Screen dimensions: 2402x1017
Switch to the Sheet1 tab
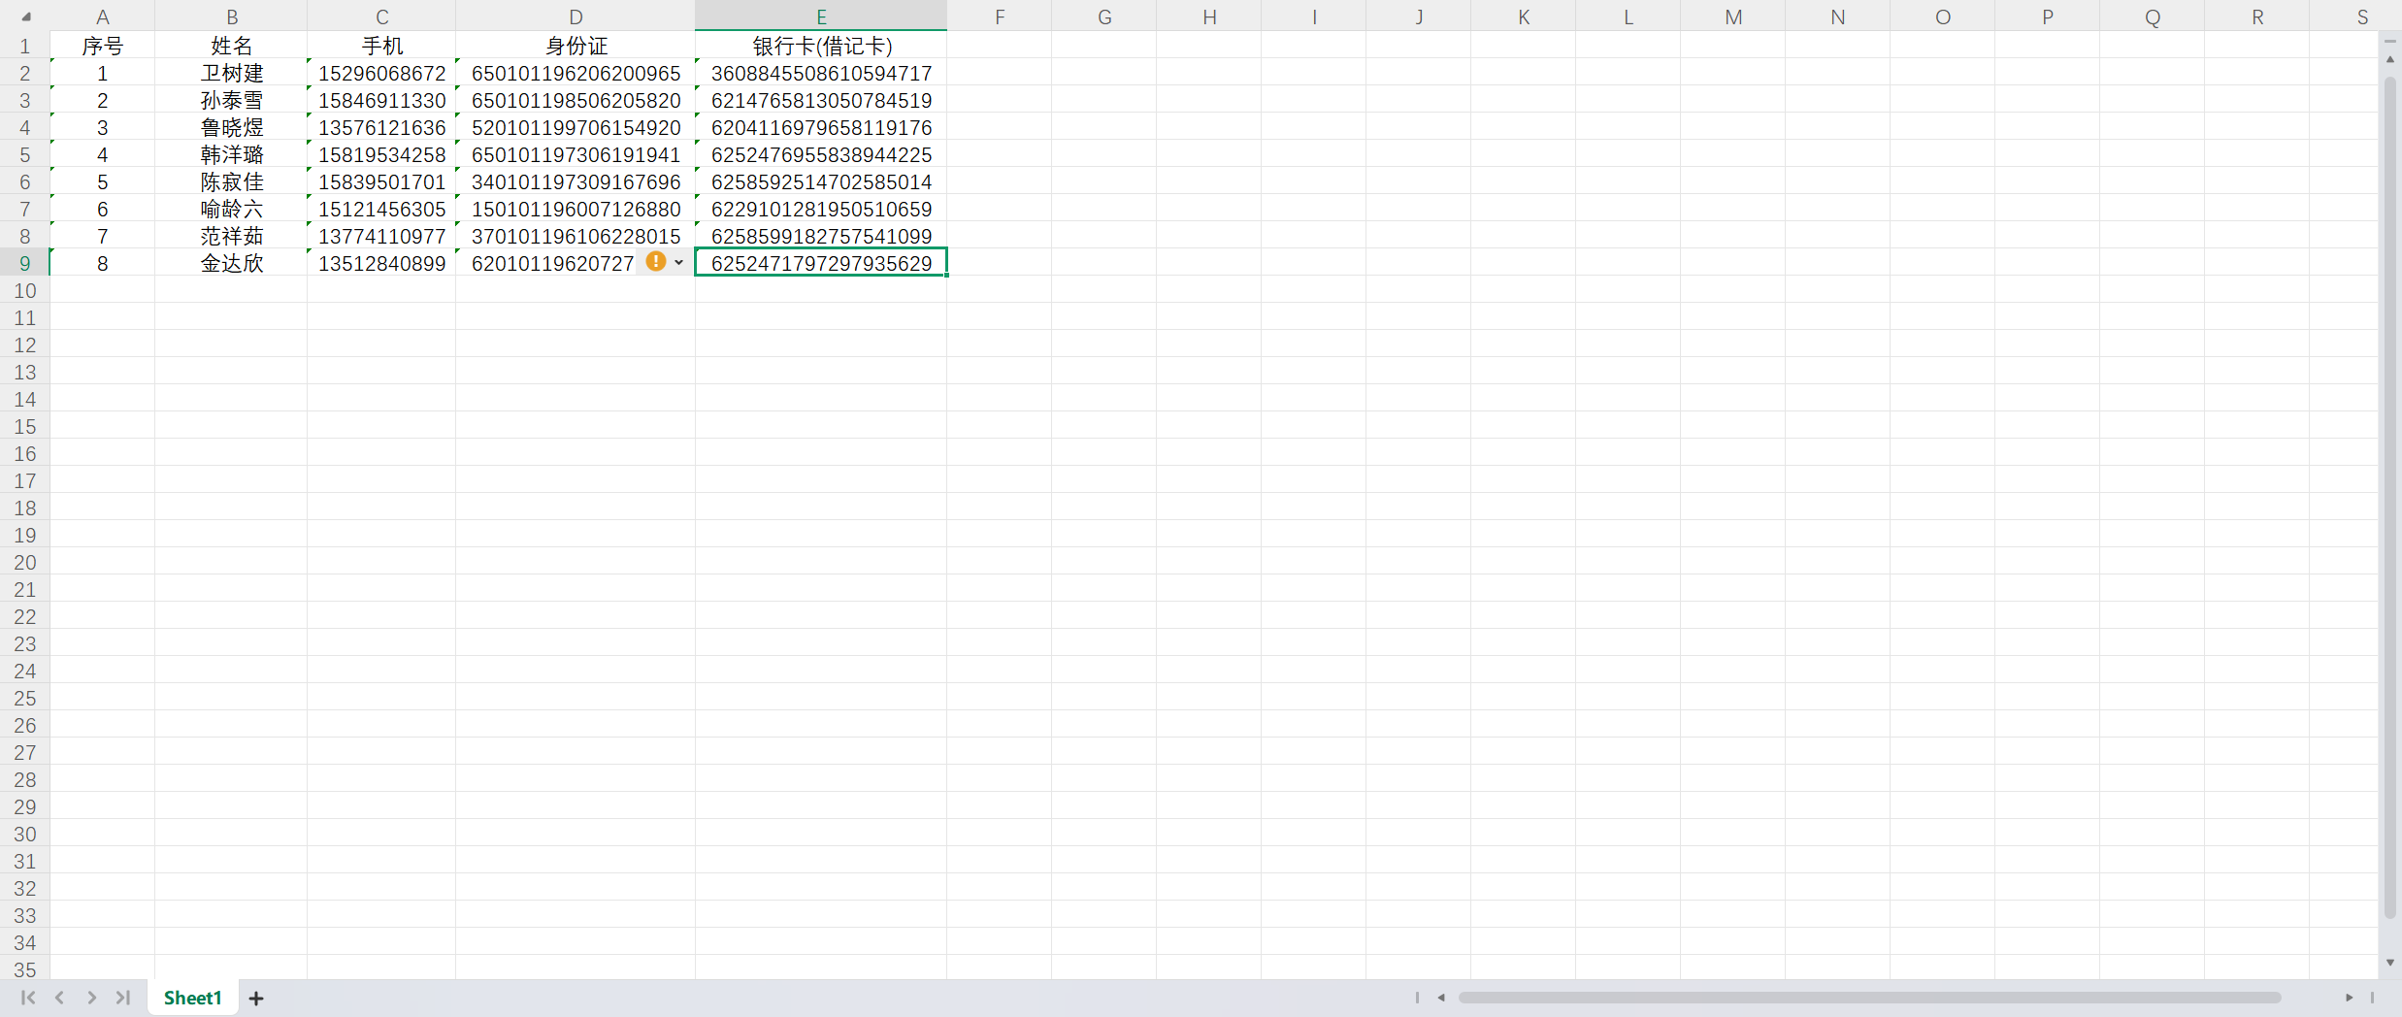pos(192,998)
